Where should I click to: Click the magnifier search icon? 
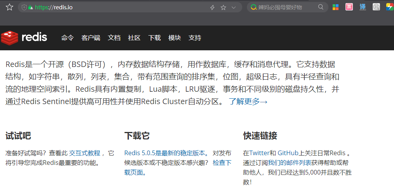click(321, 7)
